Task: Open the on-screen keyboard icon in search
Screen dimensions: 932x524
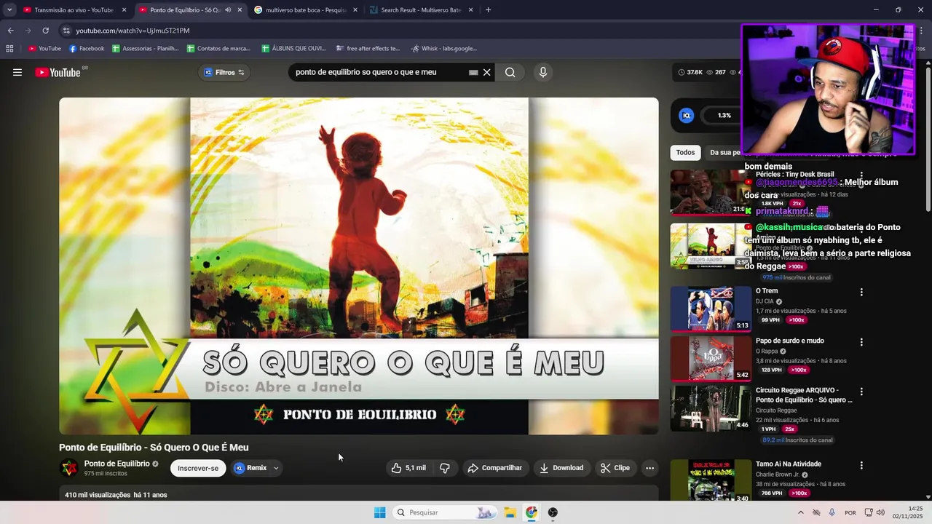Action: [x=473, y=72]
